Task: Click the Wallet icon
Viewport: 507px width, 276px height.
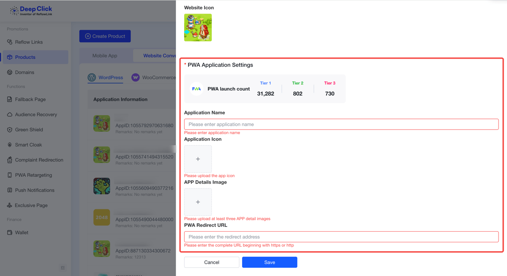Action: 10,233
